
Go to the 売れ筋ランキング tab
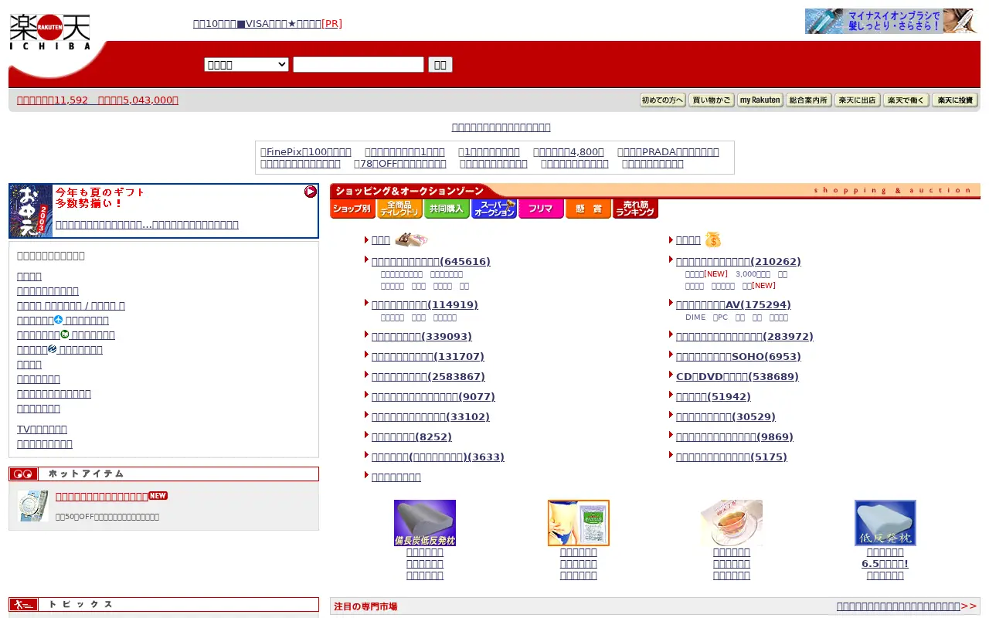[635, 209]
